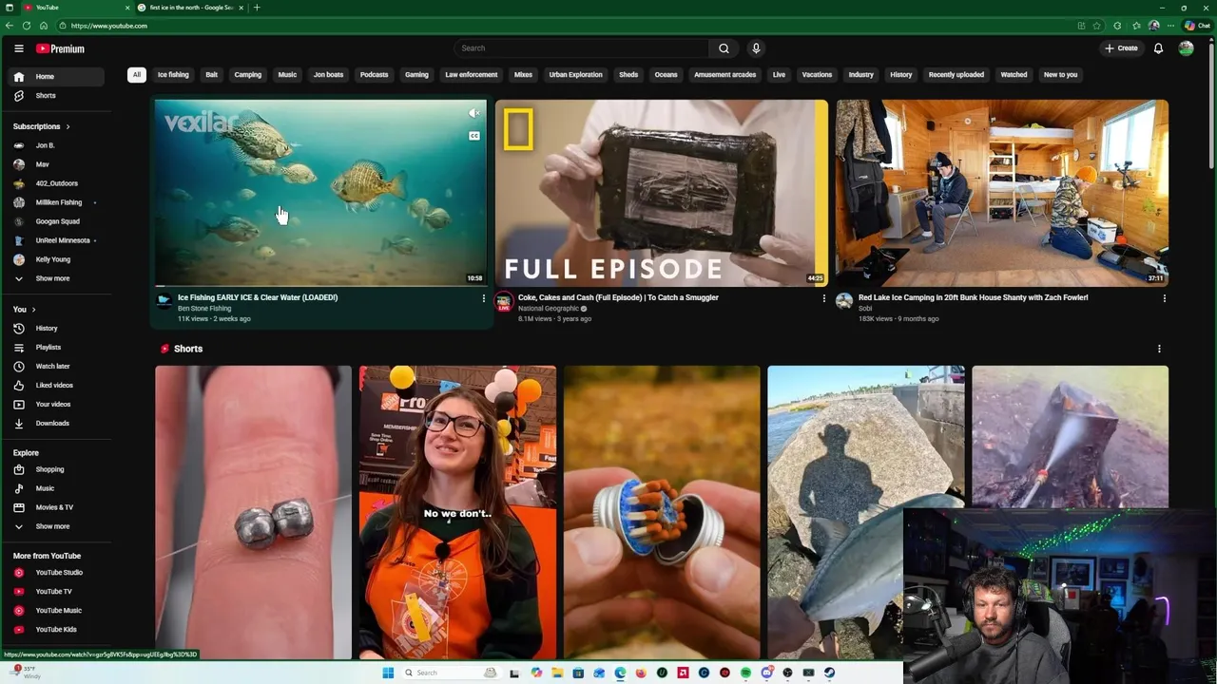Toggle captions on the video preview
This screenshot has height=684, width=1217.
point(473,136)
